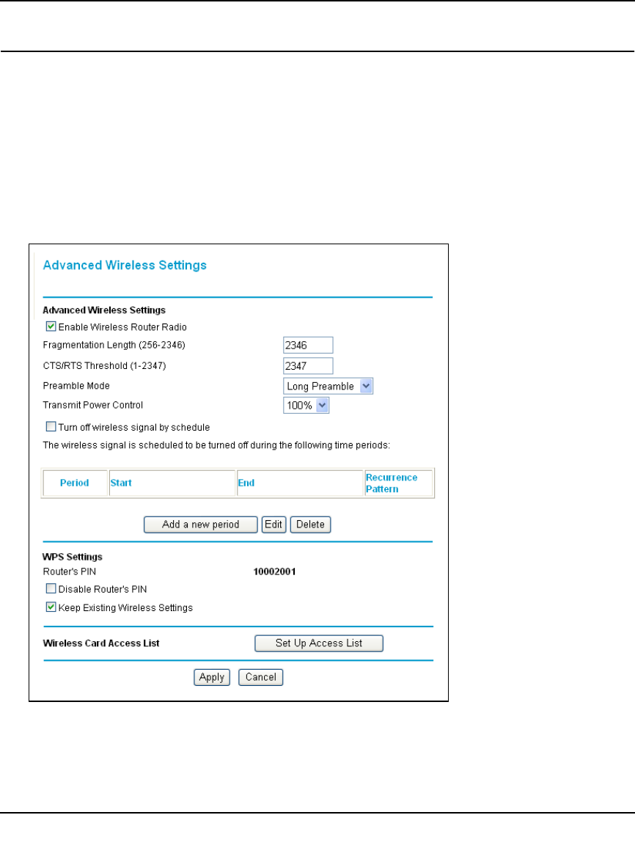This screenshot has height=859, width=635.
Task: Click the CTS/RTS Threshold field with 2347
Action: click(x=308, y=366)
